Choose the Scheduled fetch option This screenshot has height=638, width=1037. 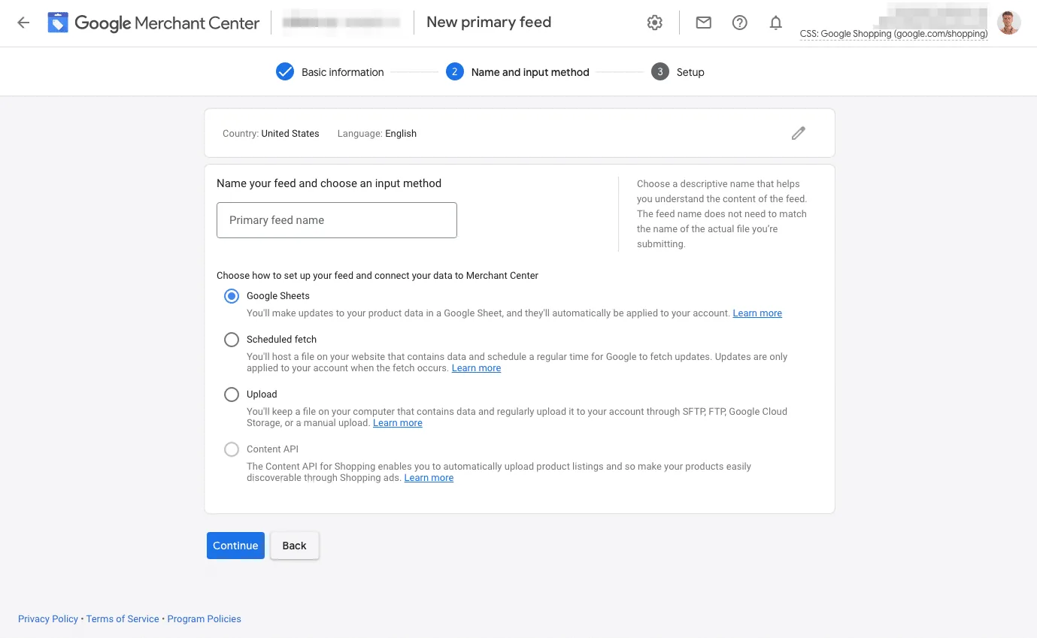pyautogui.click(x=232, y=340)
